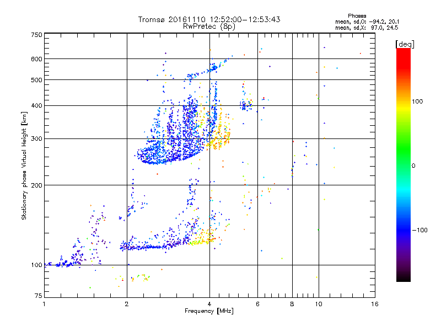
Task: Click the '8' frequency axis tick label
Action: tap(292, 304)
